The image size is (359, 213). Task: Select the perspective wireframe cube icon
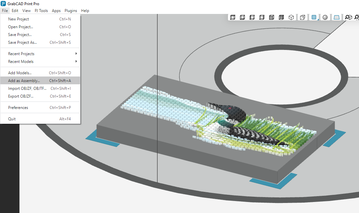[x=302, y=18]
